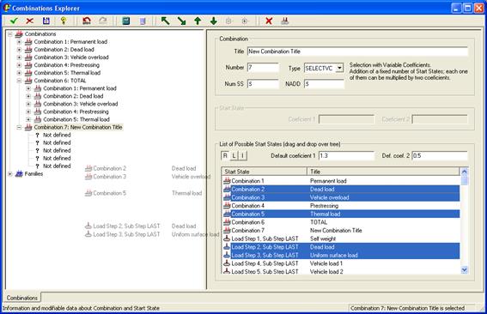Select Combination 7: New Combination Title tree item
487x314 pixels.
pos(78,127)
